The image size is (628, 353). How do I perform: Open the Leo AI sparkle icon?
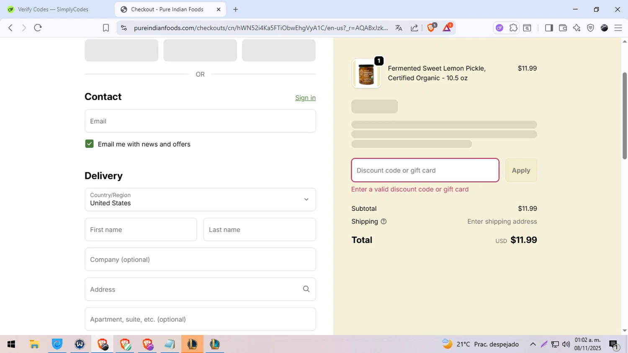577,28
